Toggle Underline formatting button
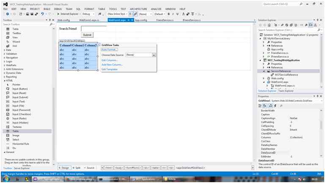This screenshot has height=183, width=325. 177,14
